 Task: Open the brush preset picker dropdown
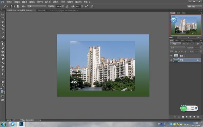point(14,6)
